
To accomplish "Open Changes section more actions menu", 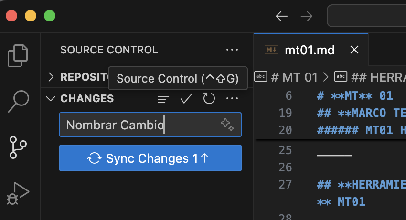I will [232, 99].
